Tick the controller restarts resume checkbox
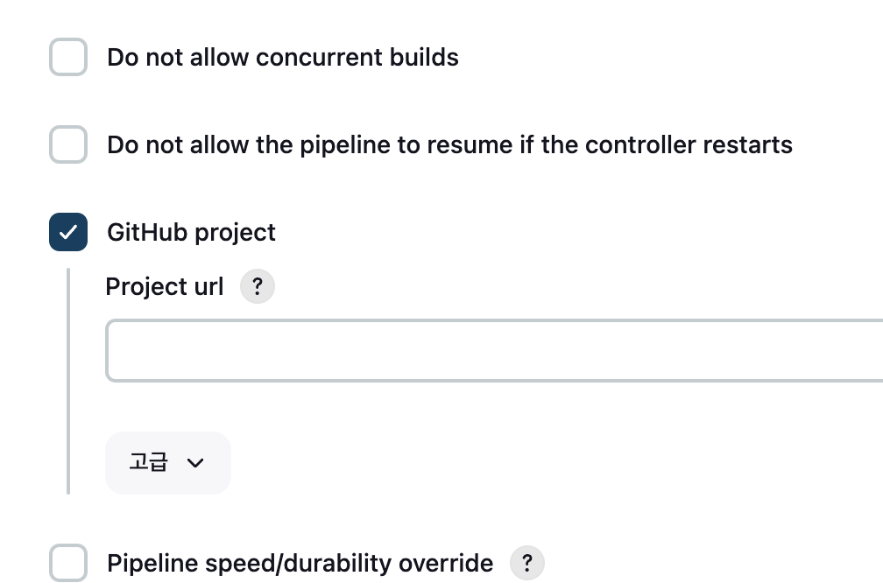 (68, 144)
